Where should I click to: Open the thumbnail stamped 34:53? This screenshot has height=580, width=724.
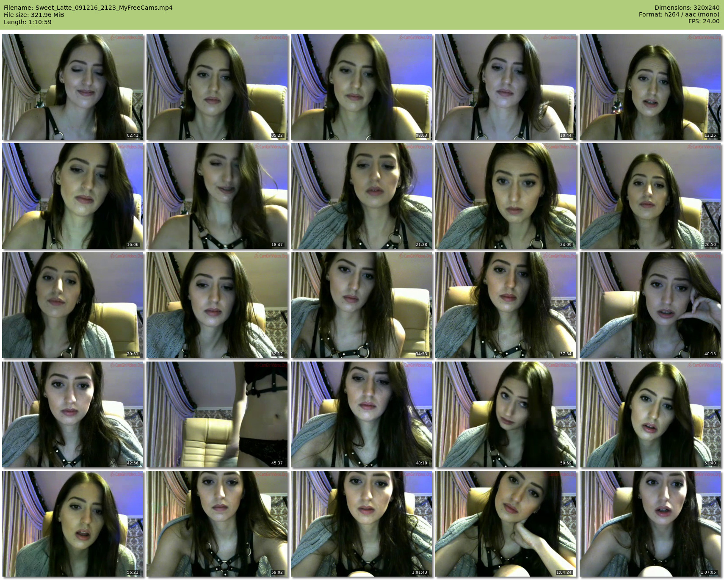[x=362, y=305]
